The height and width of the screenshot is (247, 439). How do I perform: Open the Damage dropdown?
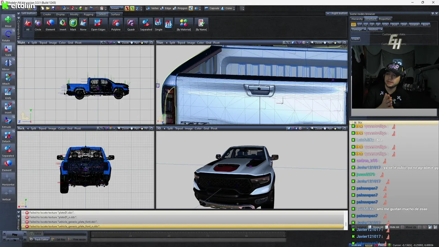358,30
